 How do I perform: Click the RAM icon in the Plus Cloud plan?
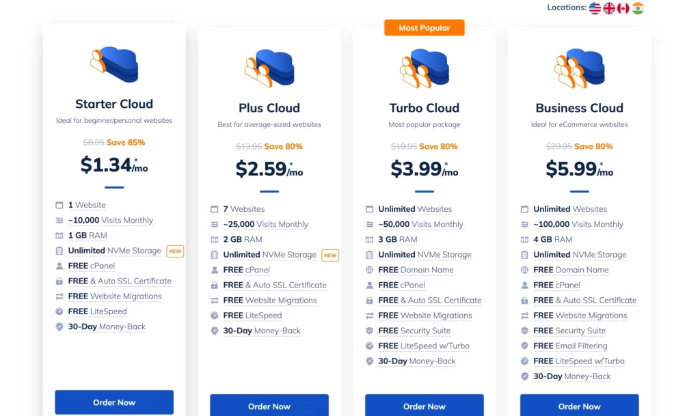[x=215, y=239]
